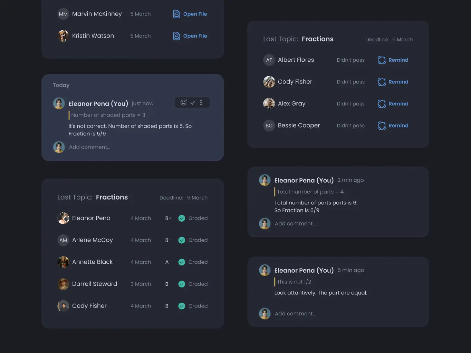Add comment in the Today card
This screenshot has height=353, width=471.
pyautogui.click(x=90, y=147)
